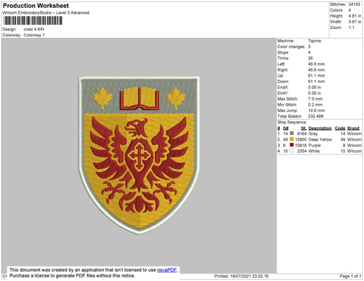Click the 'Brand' column header

click(353, 128)
